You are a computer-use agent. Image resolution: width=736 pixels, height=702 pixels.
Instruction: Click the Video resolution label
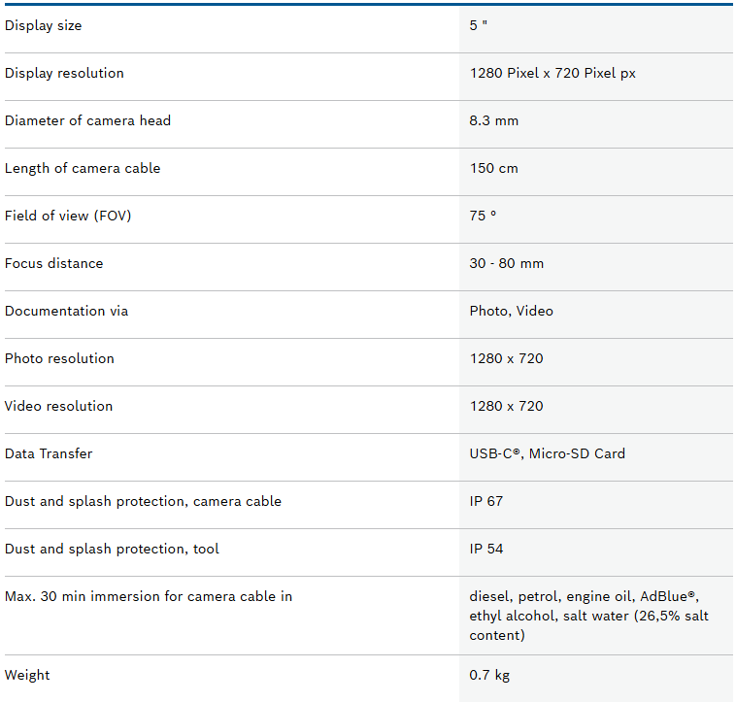(58, 407)
